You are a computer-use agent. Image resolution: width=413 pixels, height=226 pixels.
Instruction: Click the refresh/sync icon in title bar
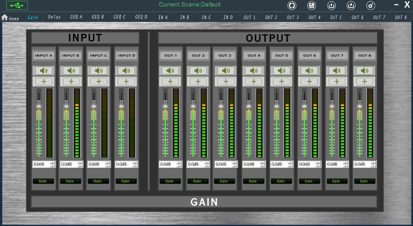[x=292, y=5]
